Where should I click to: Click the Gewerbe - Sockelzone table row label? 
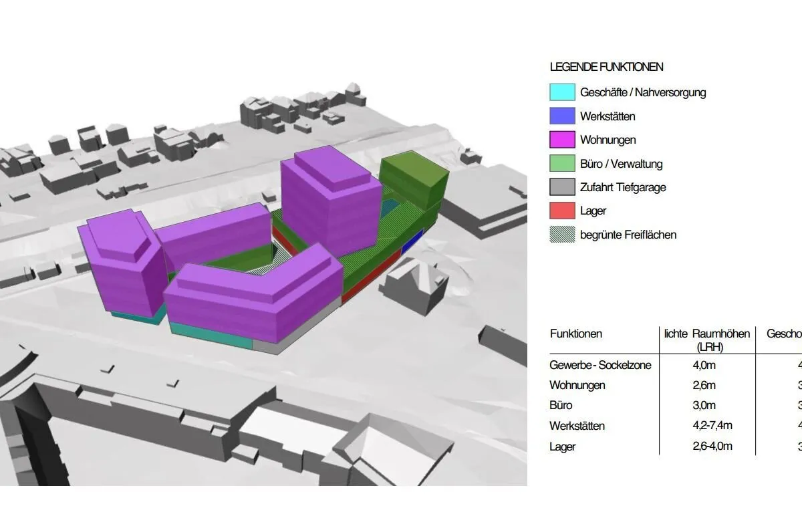pyautogui.click(x=600, y=366)
